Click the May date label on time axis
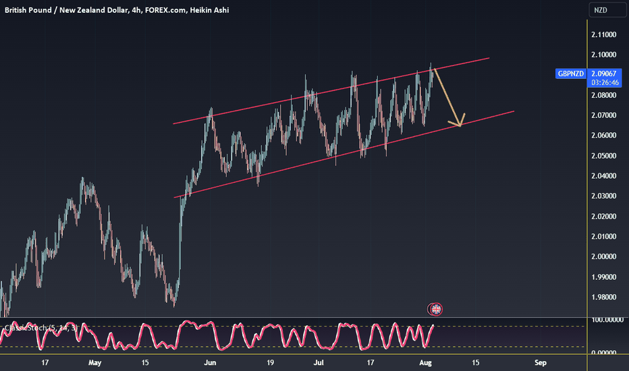 pos(94,363)
